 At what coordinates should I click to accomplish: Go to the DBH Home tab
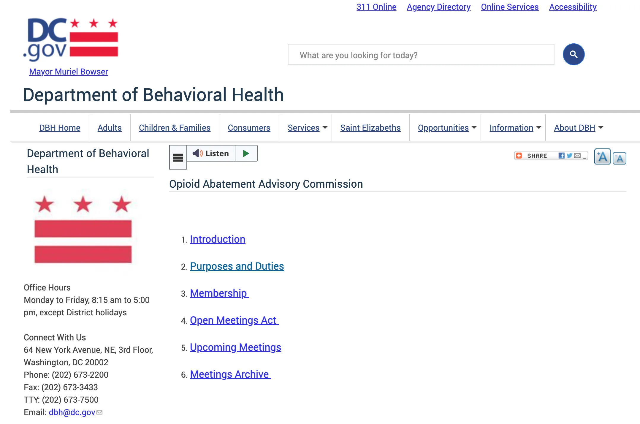60,127
